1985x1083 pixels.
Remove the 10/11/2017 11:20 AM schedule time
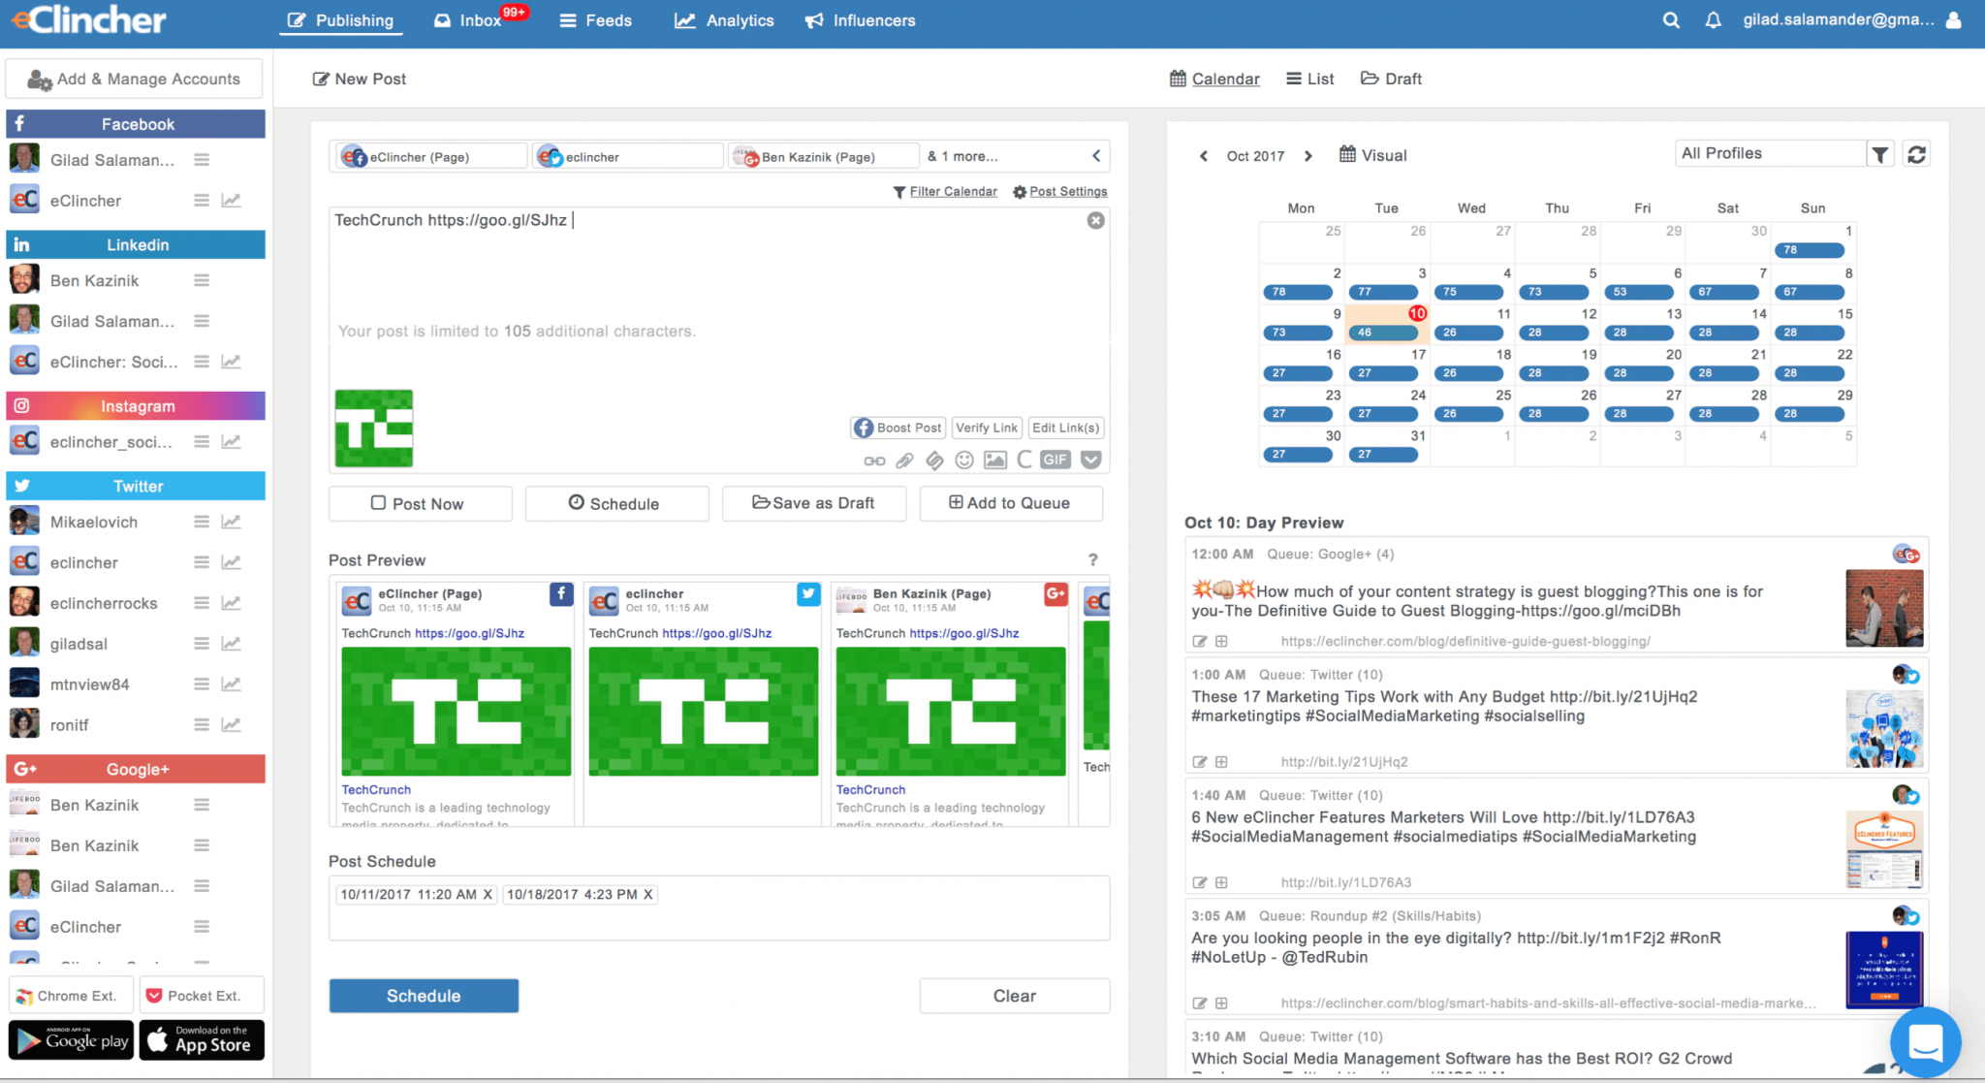(488, 894)
